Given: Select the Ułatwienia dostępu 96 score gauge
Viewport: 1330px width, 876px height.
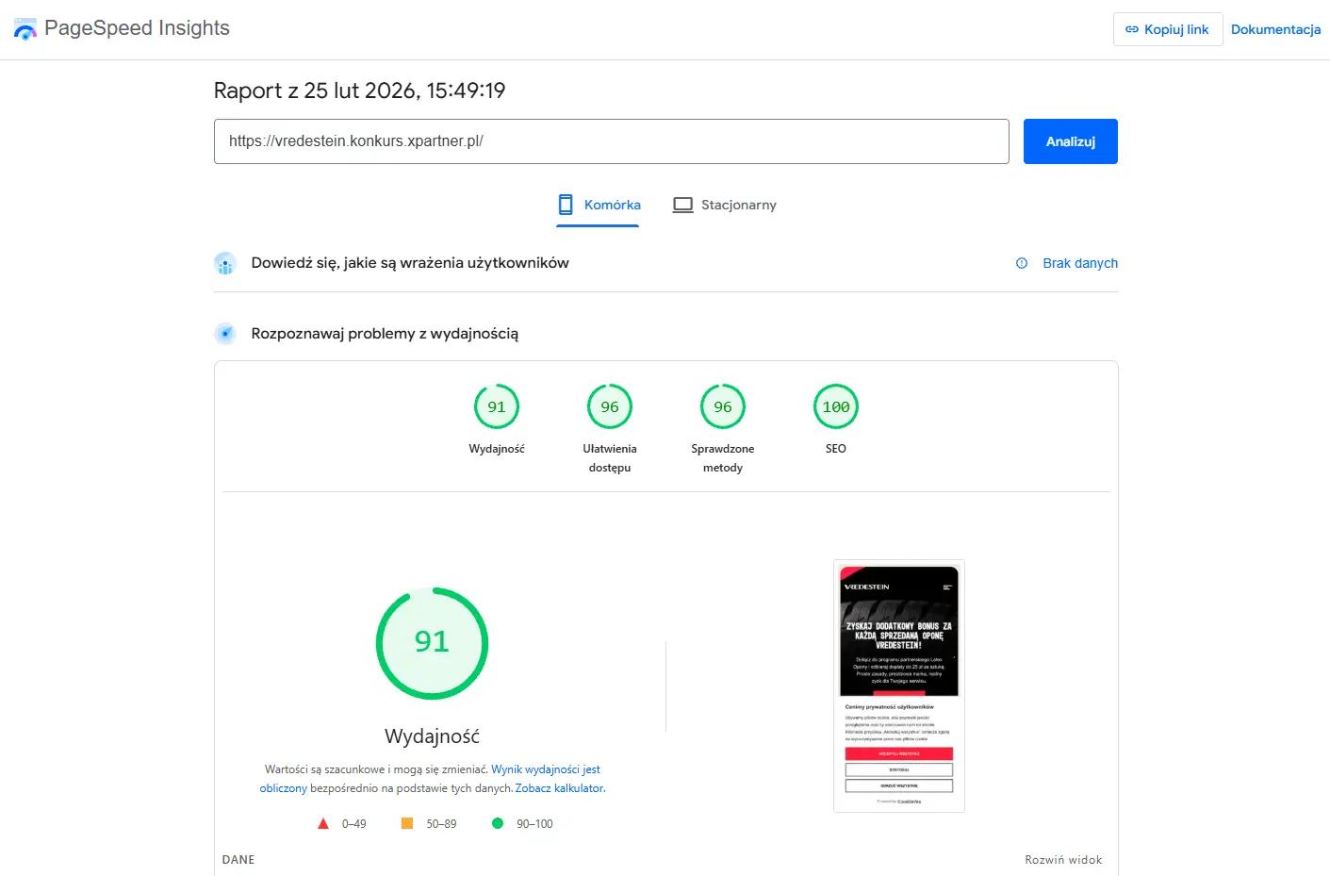Looking at the screenshot, I should coord(610,407).
